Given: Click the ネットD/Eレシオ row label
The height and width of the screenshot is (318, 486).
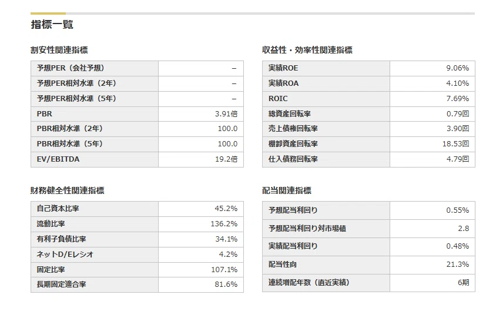Looking at the screenshot, I should pos(65,255).
